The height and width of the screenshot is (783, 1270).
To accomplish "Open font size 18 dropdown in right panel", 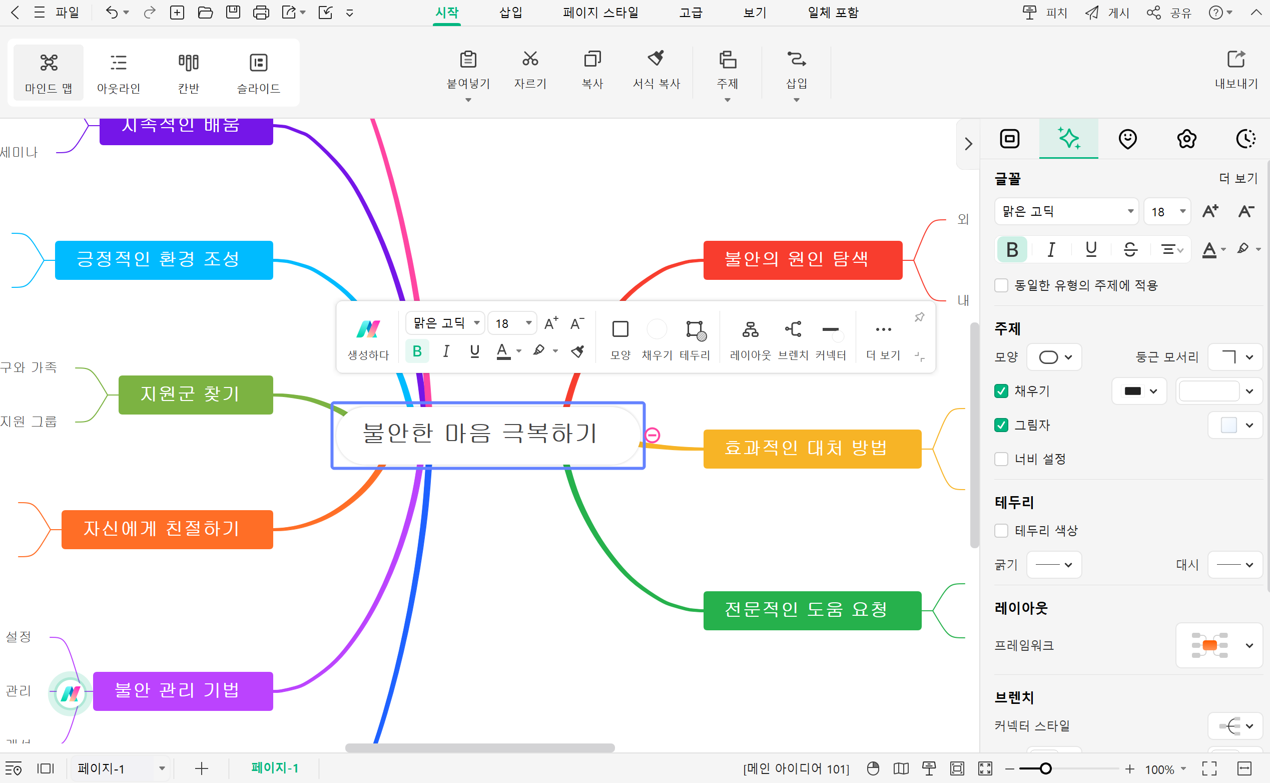I will click(1167, 211).
